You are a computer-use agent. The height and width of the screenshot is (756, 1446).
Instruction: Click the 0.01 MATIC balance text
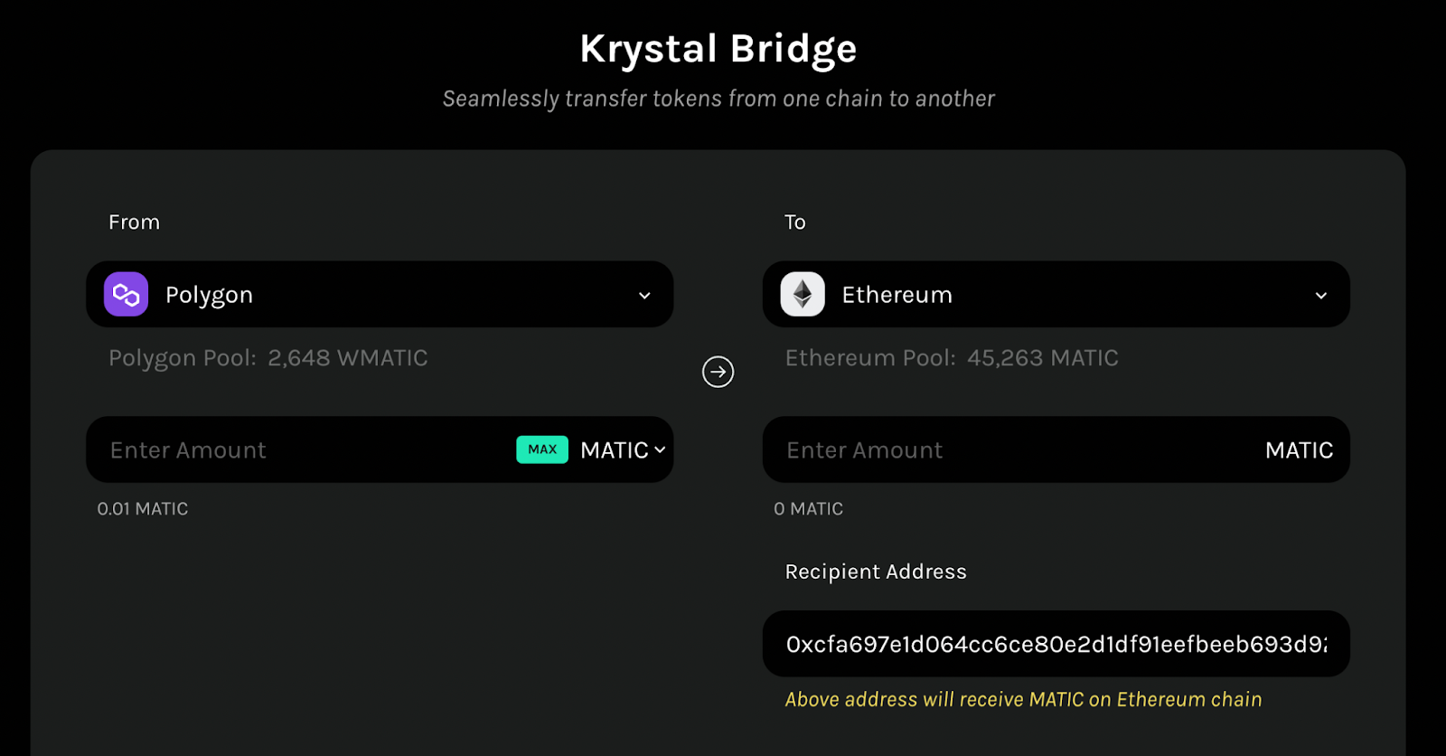point(143,509)
